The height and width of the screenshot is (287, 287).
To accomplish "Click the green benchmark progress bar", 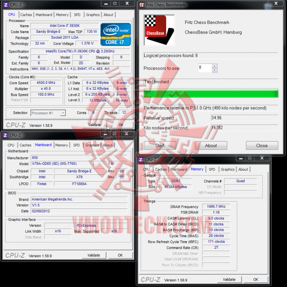I will pyautogui.click(x=211, y=93).
